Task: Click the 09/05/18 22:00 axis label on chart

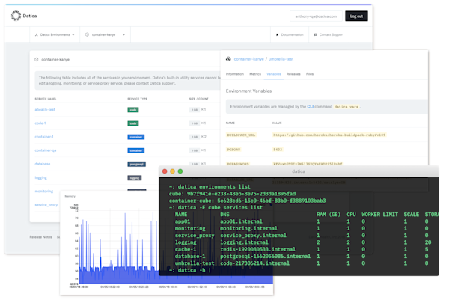Action: (110, 287)
